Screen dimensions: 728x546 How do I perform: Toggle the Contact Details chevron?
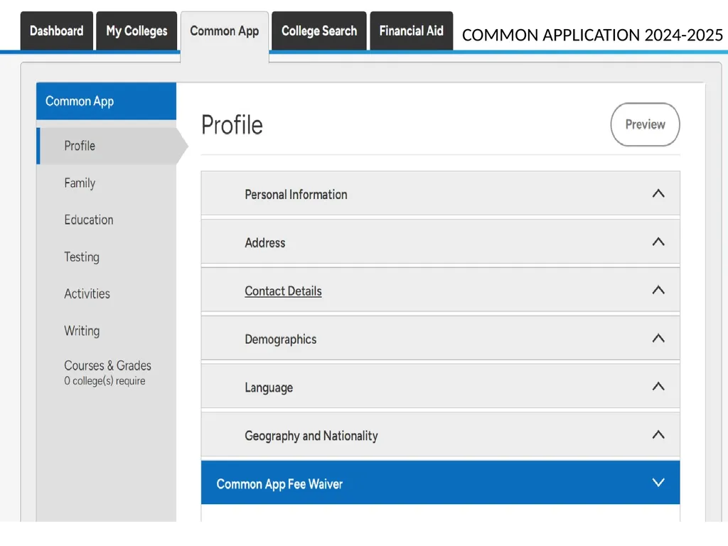pos(658,290)
